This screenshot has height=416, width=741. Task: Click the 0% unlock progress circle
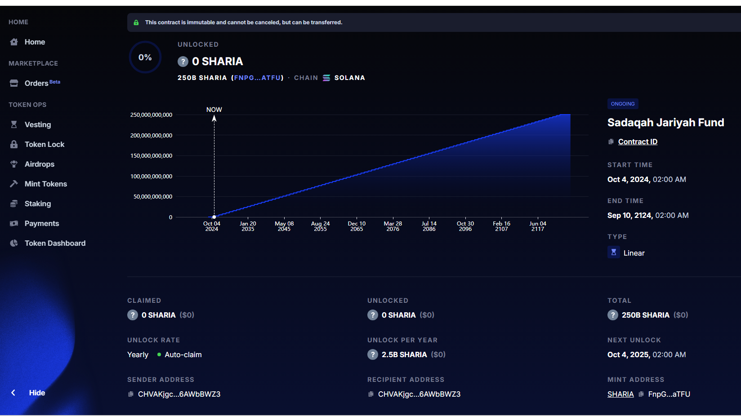145,57
